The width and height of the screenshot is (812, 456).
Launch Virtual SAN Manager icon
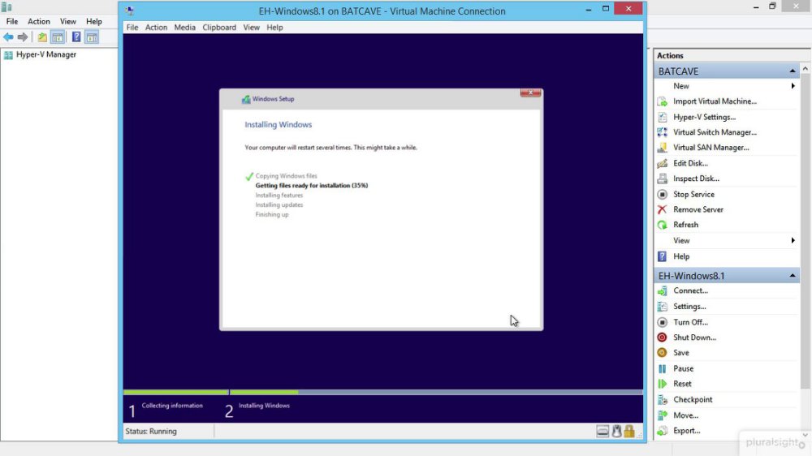click(x=662, y=148)
